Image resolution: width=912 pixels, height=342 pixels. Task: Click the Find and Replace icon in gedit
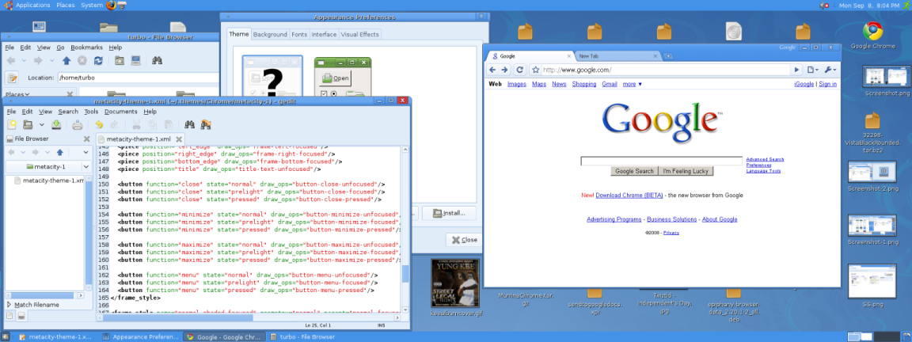[205, 124]
